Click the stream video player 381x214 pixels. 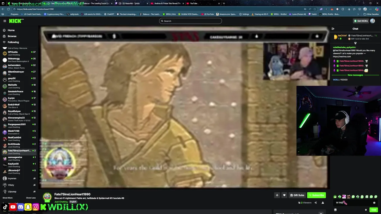pyautogui.click(x=185, y=108)
